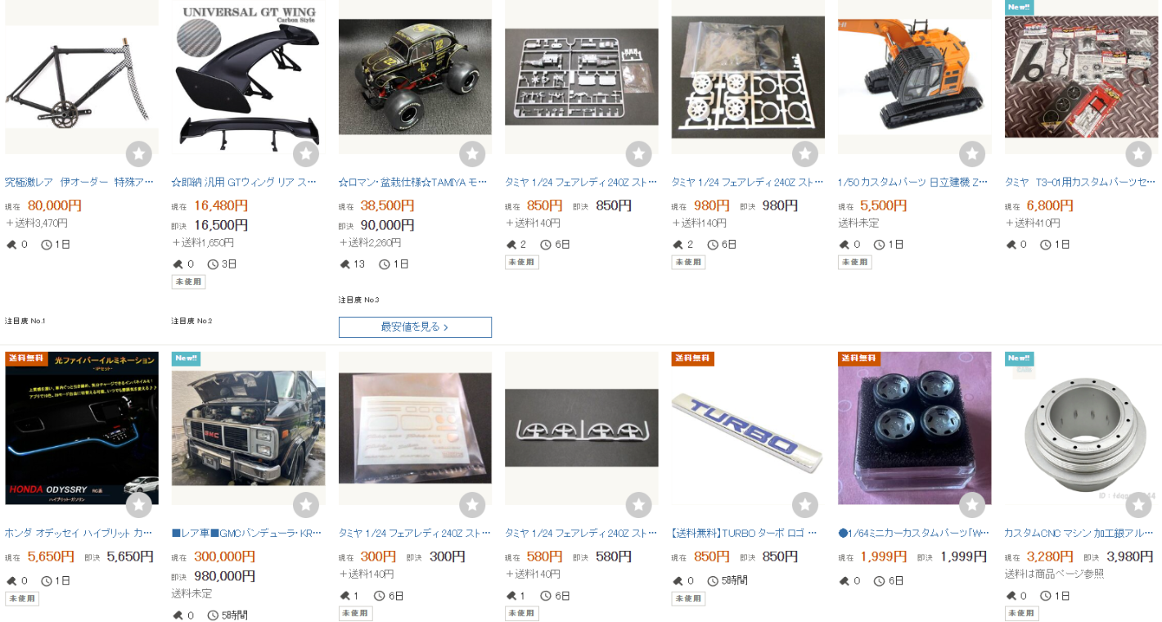Add the bicycle frame to watchlist
The height and width of the screenshot is (622, 1162).
tap(139, 154)
